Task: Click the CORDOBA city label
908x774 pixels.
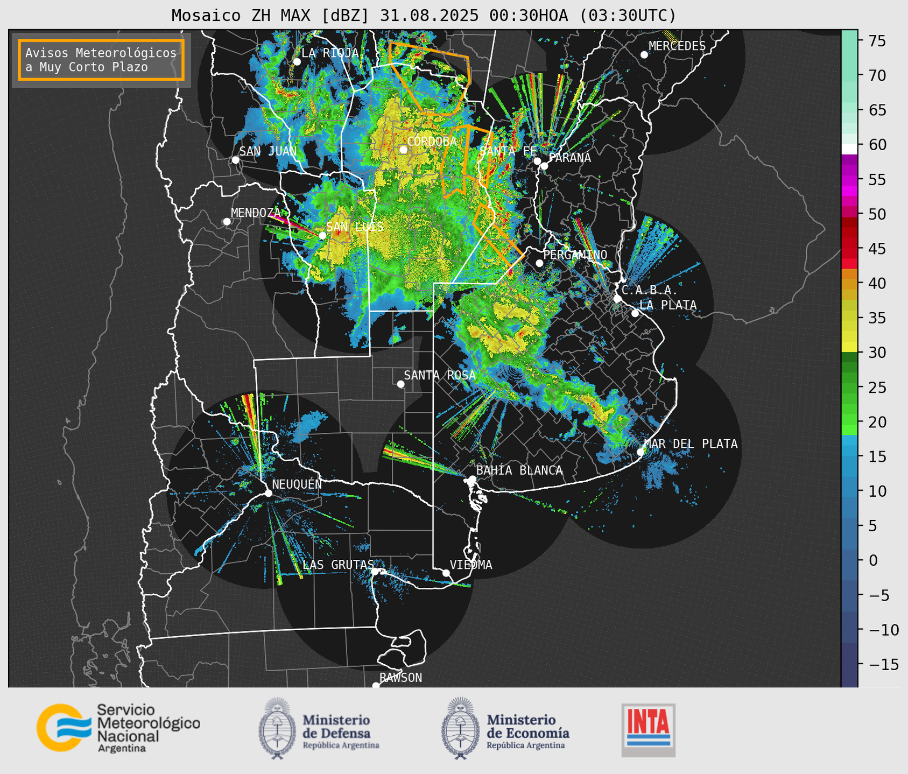Action: pos(432,142)
